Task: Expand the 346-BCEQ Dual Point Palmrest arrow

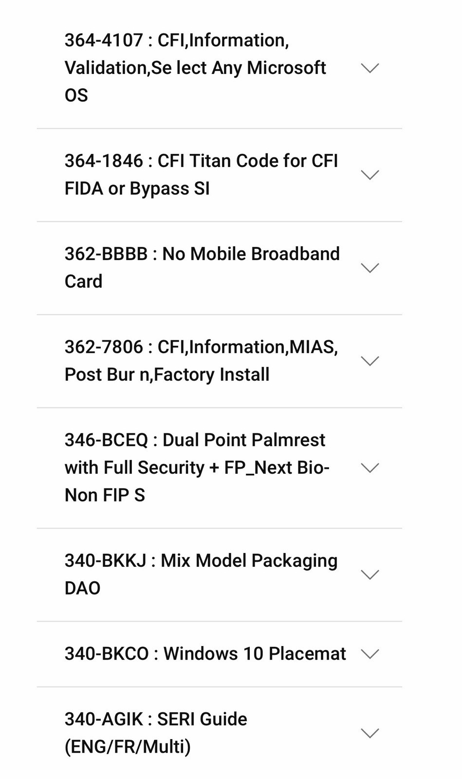Action: pos(370,468)
